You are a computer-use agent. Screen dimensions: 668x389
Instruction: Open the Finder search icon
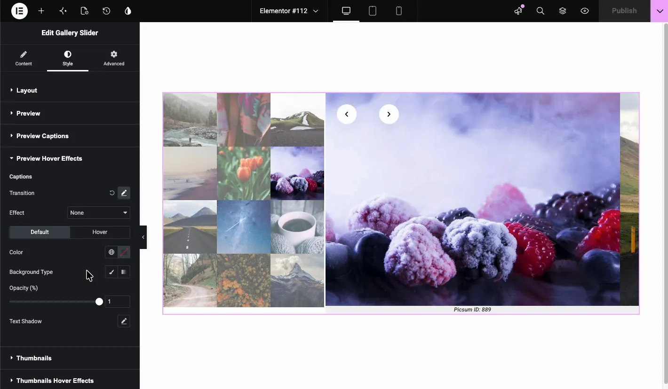tap(541, 11)
